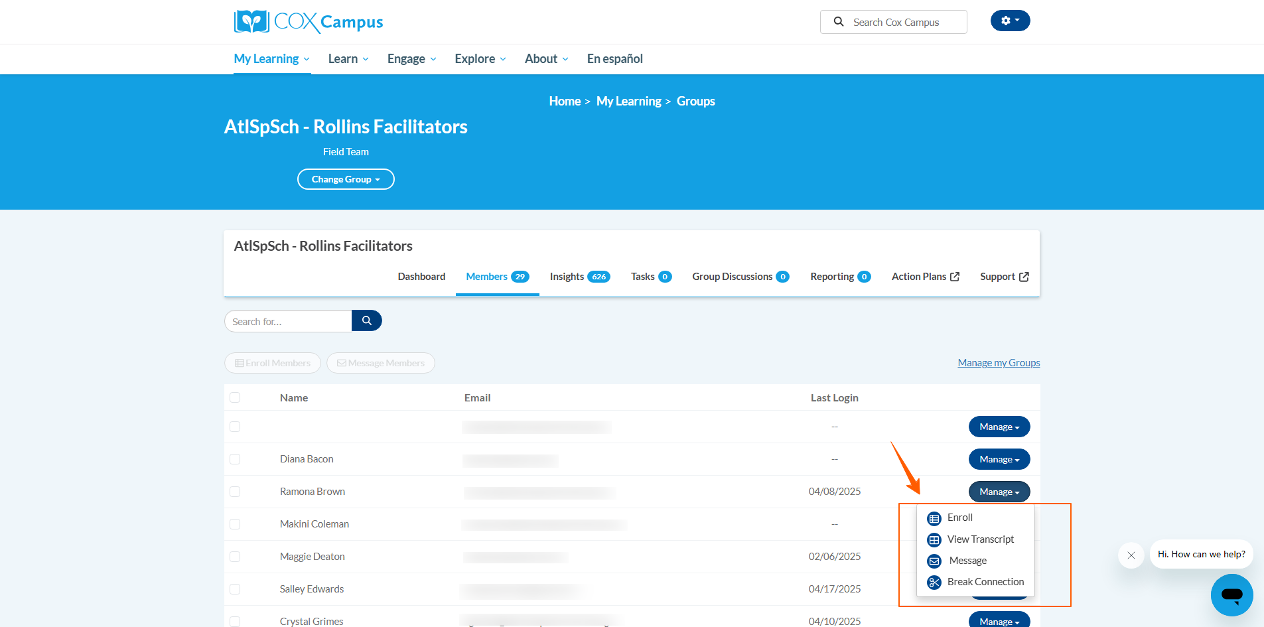
Task: Select the View Transcript grid icon
Action: [934, 540]
